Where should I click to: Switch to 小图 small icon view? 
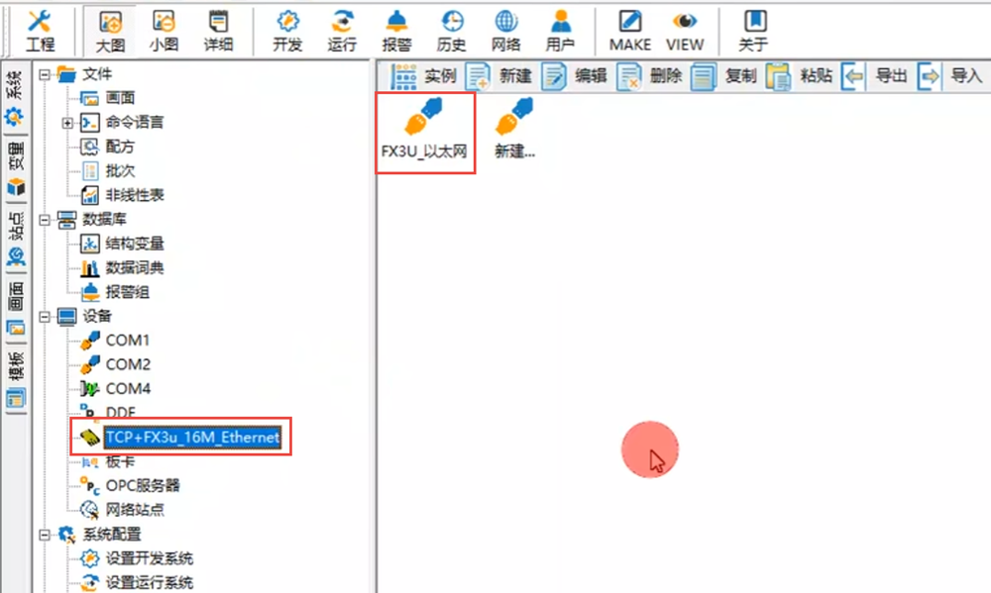click(x=164, y=31)
